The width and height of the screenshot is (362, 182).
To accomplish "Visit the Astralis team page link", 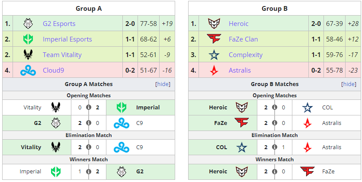I will pyautogui.click(x=240, y=70).
